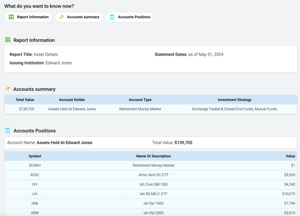Screen dimensions: 300x216
Task: Click orange dots icon beside Accounts summary heading
Action: [8, 89]
